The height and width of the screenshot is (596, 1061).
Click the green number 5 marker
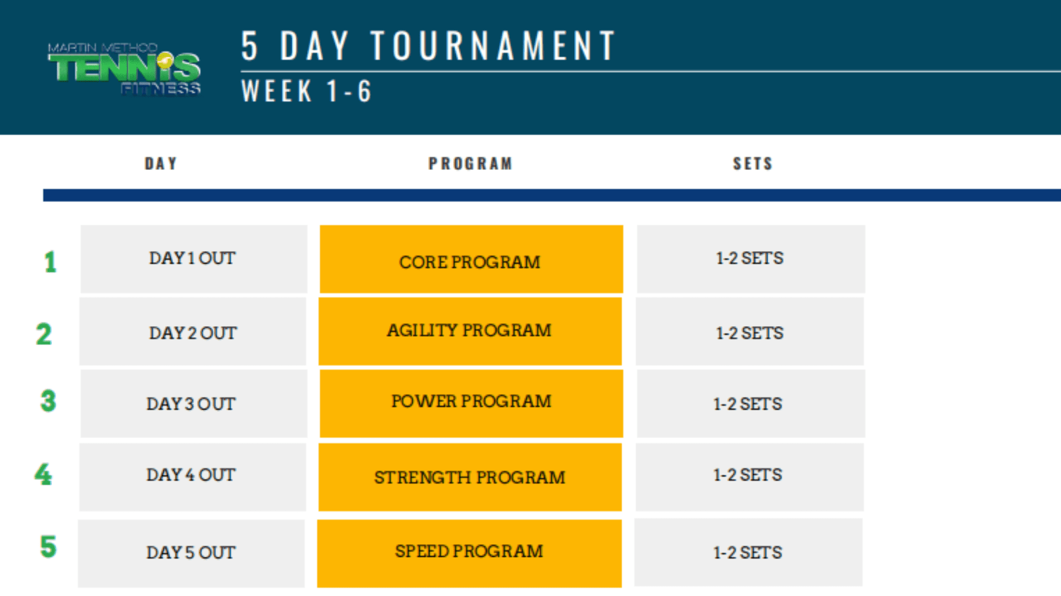48,547
